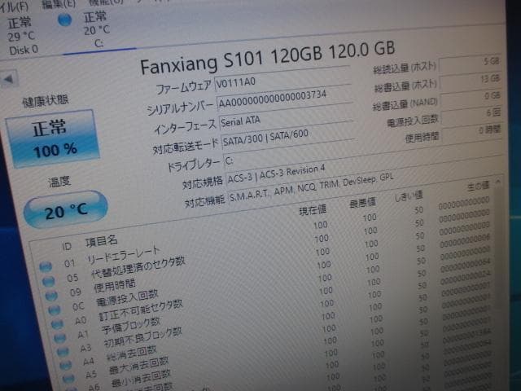Click status orb for ID 09 row
The width and height of the screenshot is (521, 391).
tap(50, 293)
